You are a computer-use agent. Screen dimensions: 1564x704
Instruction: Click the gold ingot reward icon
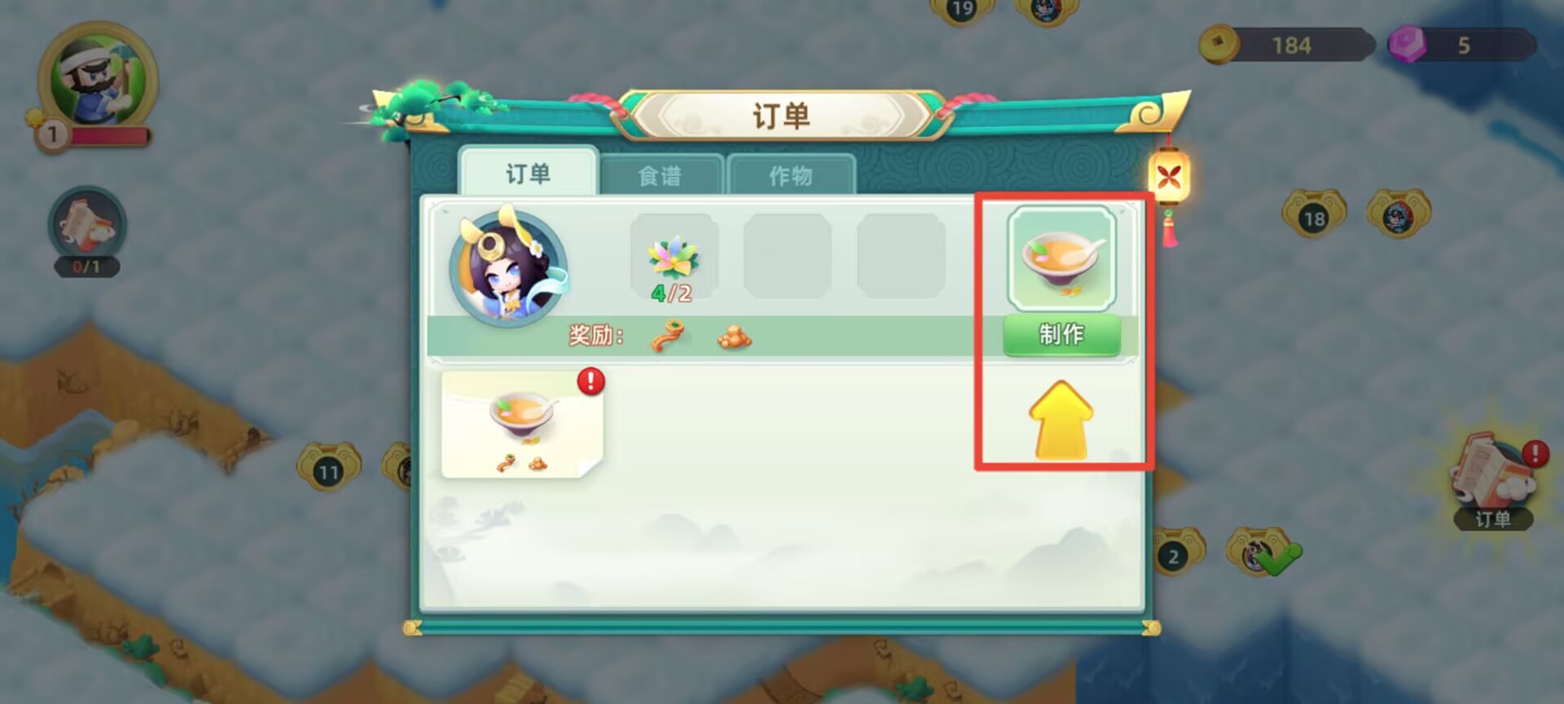click(734, 336)
